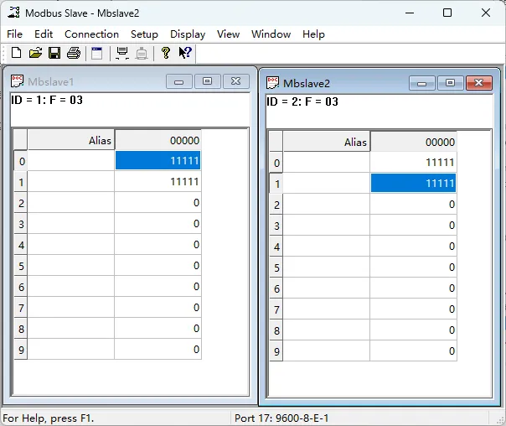Screen dimensions: 506x426
Task: Click Mbslave2 Alias column header
Action: pyautogui.click(x=327, y=142)
